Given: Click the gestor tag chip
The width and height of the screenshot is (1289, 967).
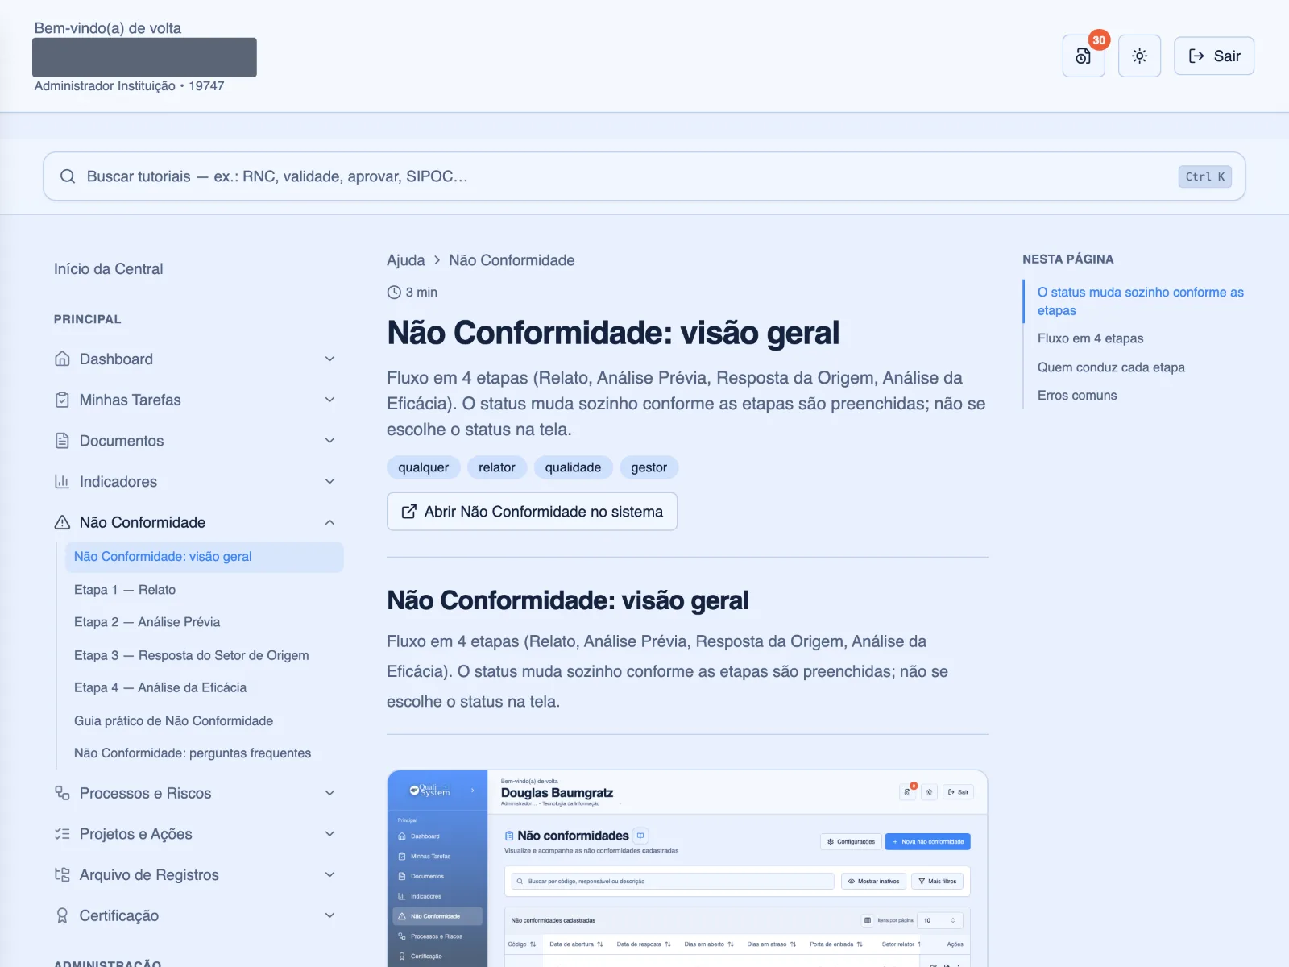Looking at the screenshot, I should coord(649,467).
